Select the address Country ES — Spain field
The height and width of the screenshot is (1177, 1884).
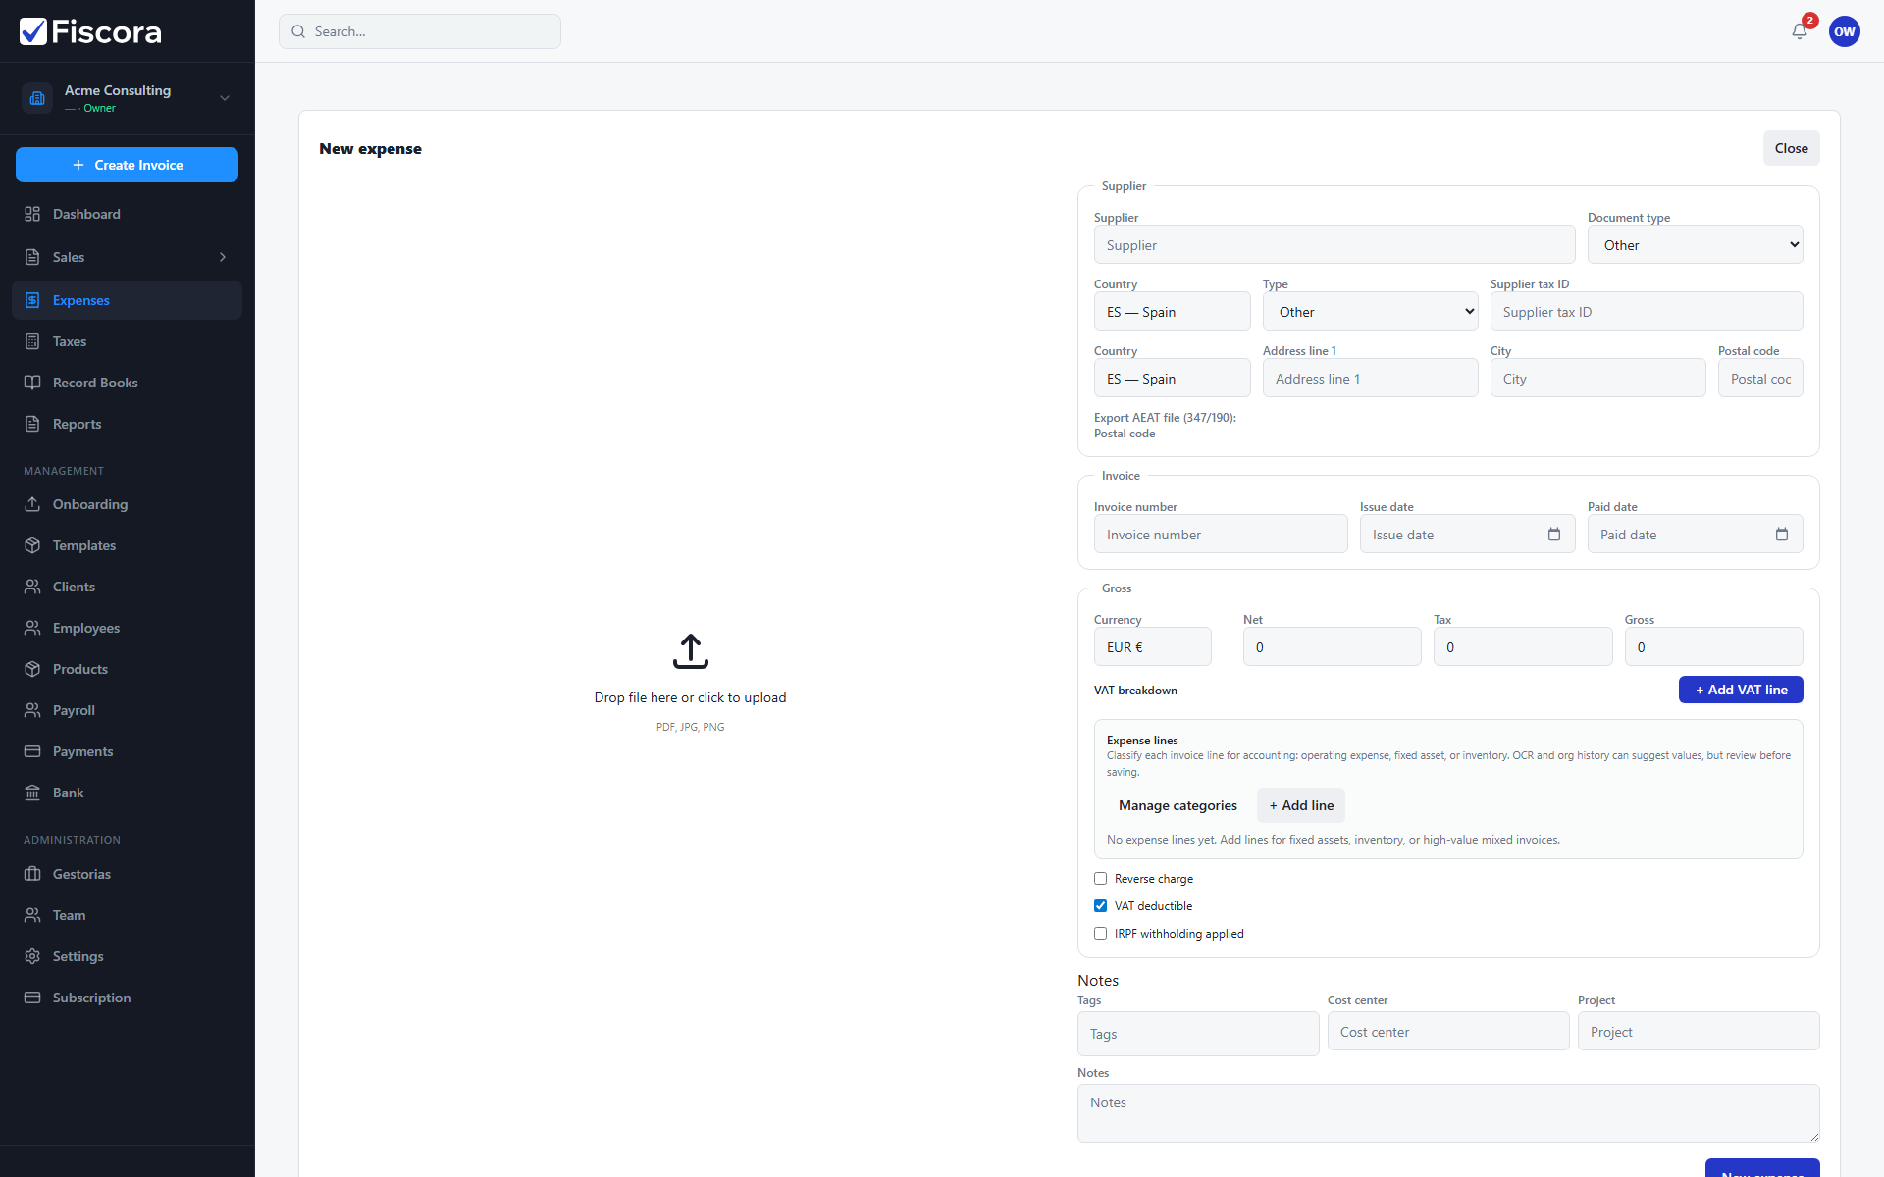point(1172,379)
